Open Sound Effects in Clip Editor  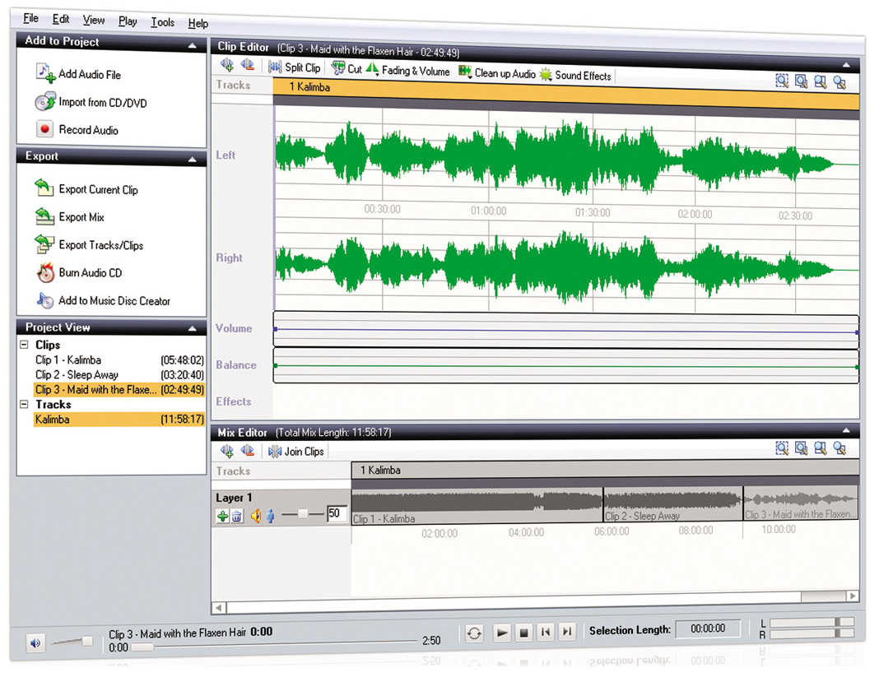pos(575,75)
